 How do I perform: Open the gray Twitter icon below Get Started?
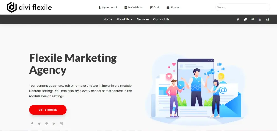click(x=39, y=124)
